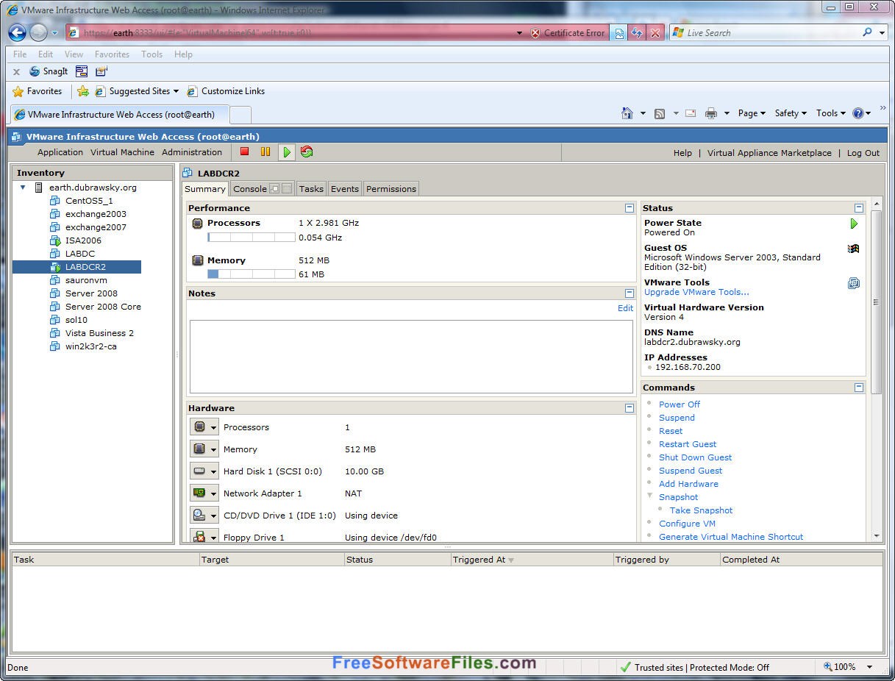Screen dimensions: 895x681
Task: Open the Virtual Machine menu
Action: click(x=122, y=152)
